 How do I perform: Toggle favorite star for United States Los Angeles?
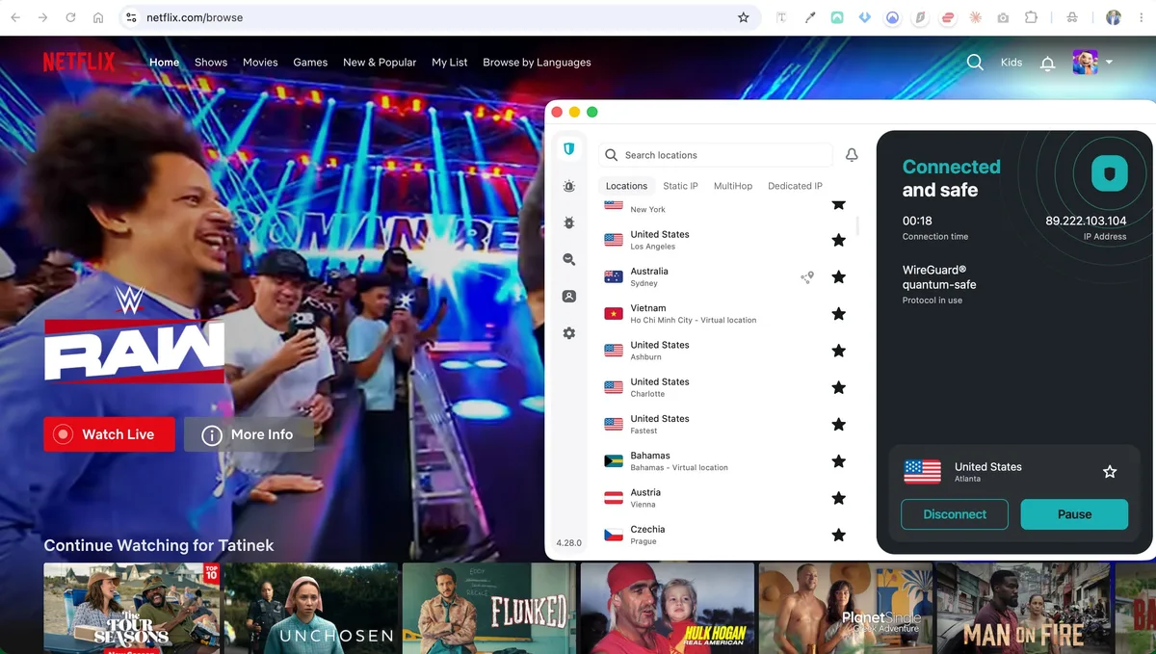[838, 240]
